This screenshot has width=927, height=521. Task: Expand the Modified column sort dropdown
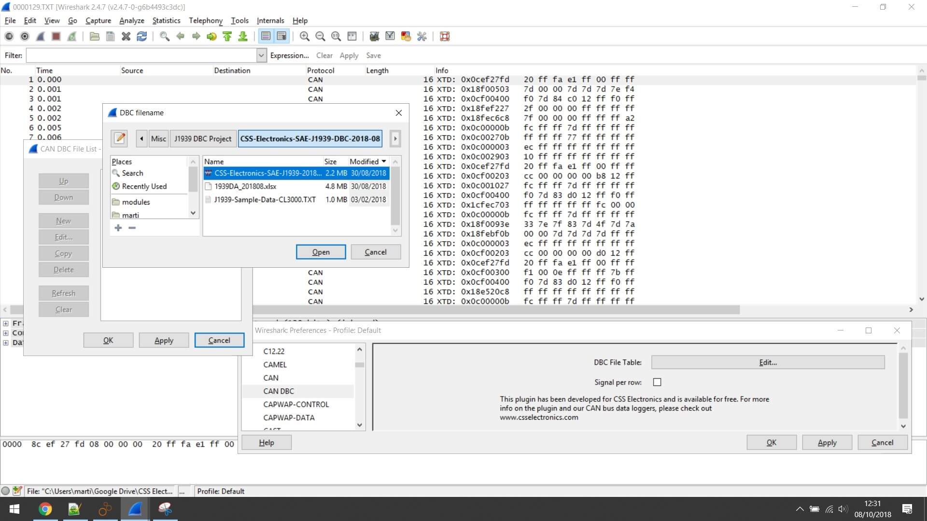[x=383, y=161]
